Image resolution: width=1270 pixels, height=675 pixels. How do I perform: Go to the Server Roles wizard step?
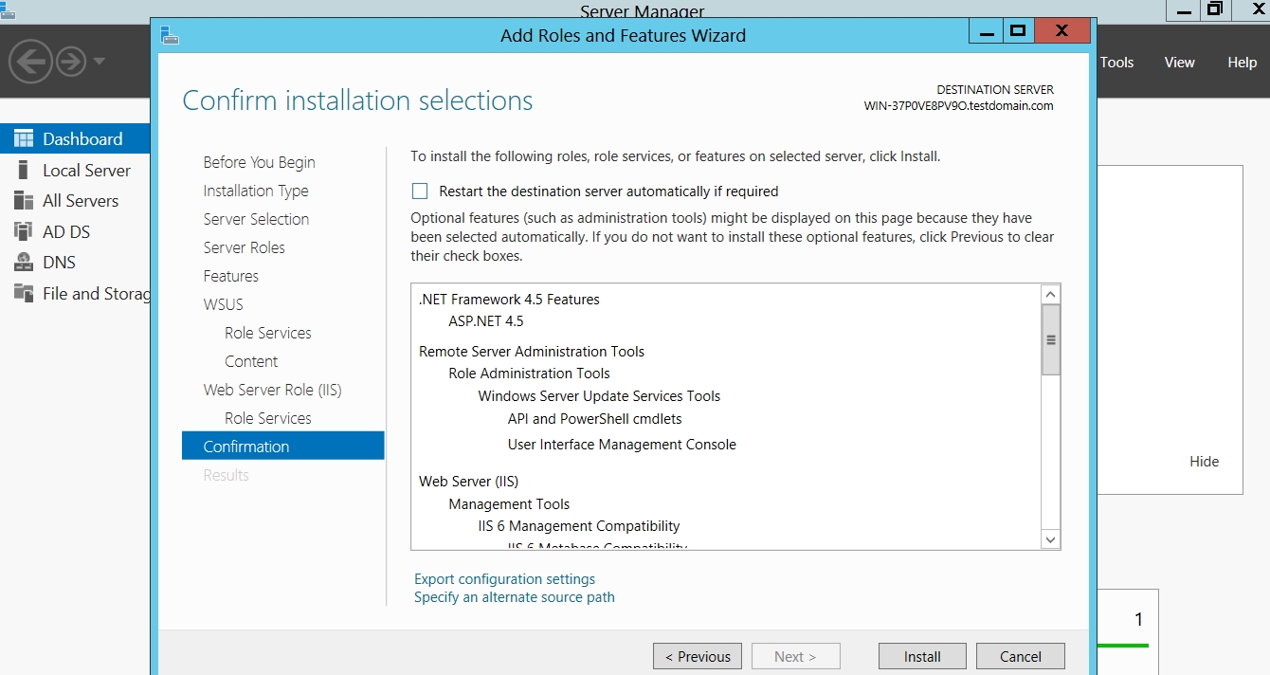coord(244,247)
